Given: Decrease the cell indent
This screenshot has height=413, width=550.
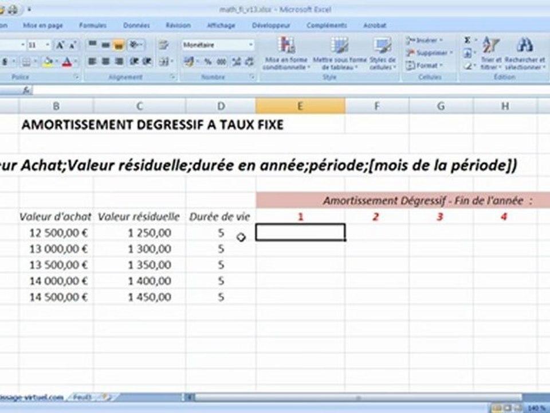Looking at the screenshot, I should (x=134, y=61).
